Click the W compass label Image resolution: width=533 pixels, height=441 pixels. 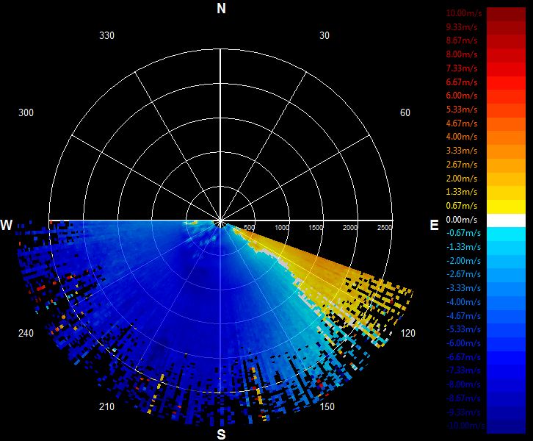pos(7,225)
